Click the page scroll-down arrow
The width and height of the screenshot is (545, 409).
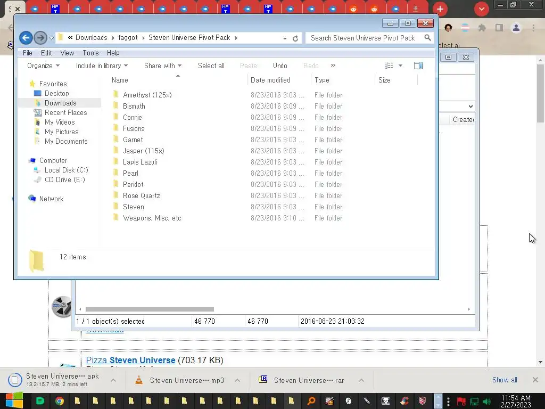pyautogui.click(x=540, y=362)
